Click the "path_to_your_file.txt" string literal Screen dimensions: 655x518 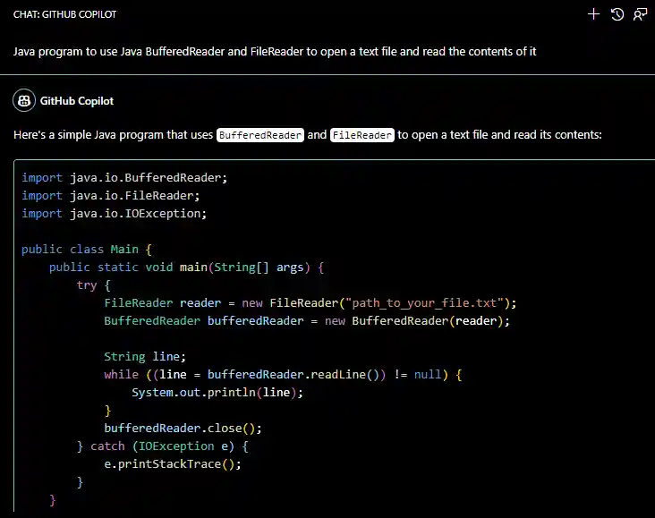click(x=424, y=303)
